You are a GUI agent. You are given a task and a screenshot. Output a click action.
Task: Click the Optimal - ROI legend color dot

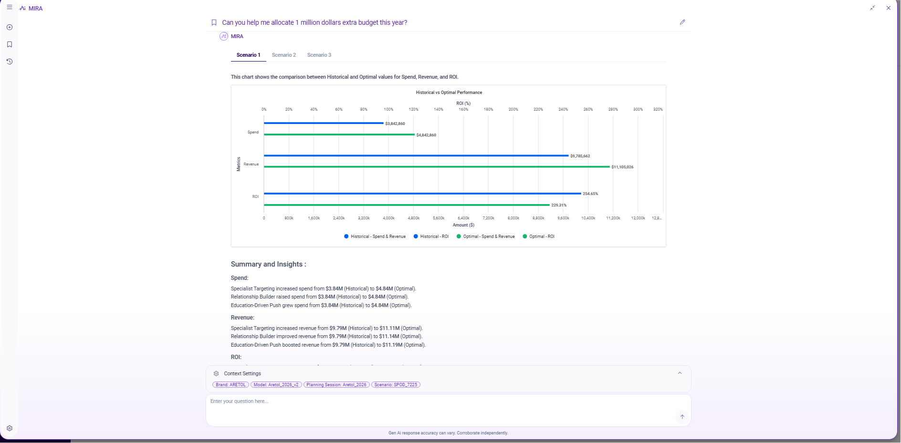click(x=525, y=237)
